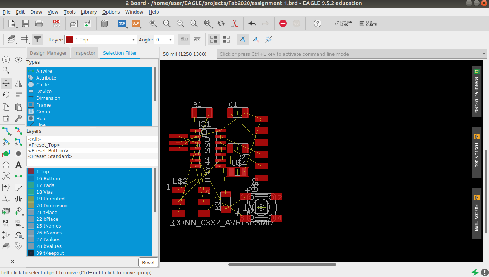Select the Polygon tool
The width and height of the screenshot is (489, 277).
coord(6,165)
